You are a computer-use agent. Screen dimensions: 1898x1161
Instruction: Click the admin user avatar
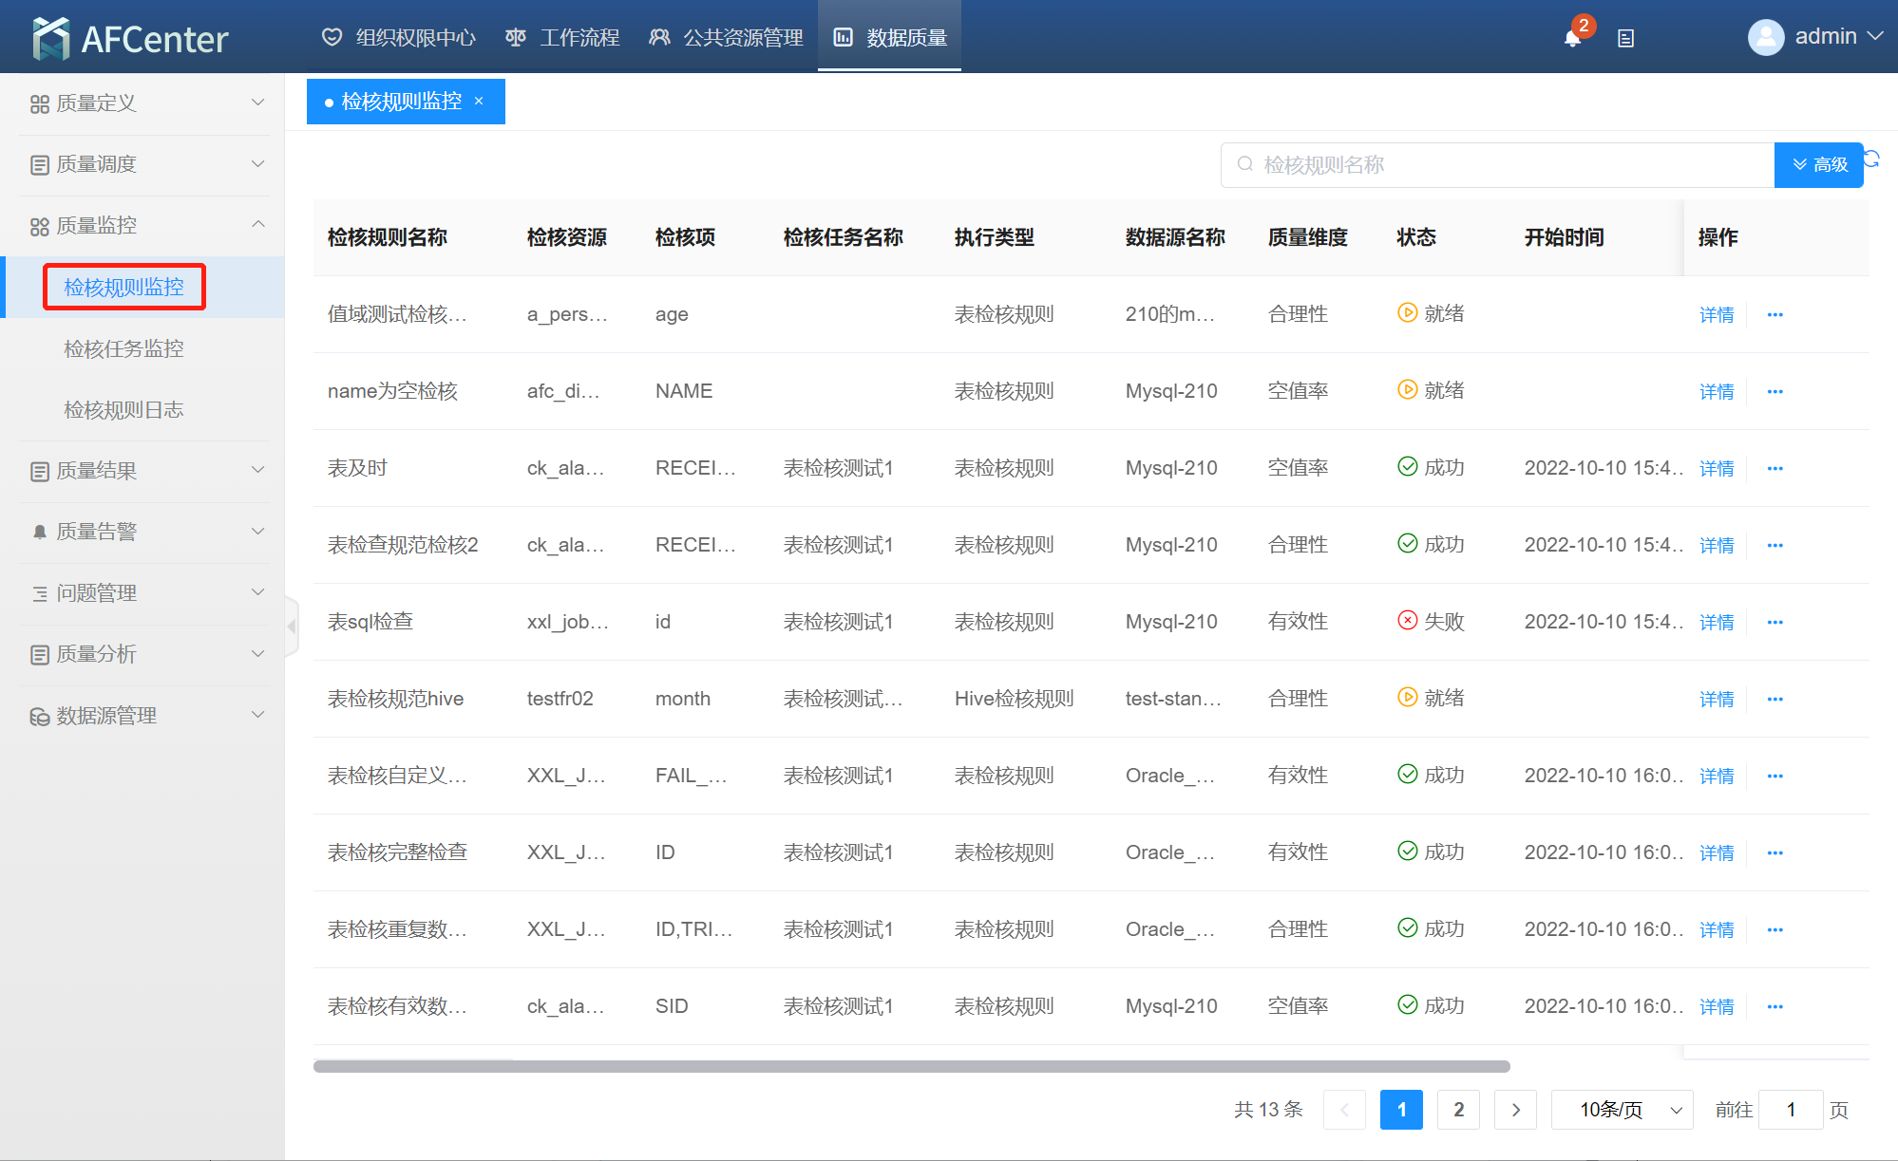1765,37
